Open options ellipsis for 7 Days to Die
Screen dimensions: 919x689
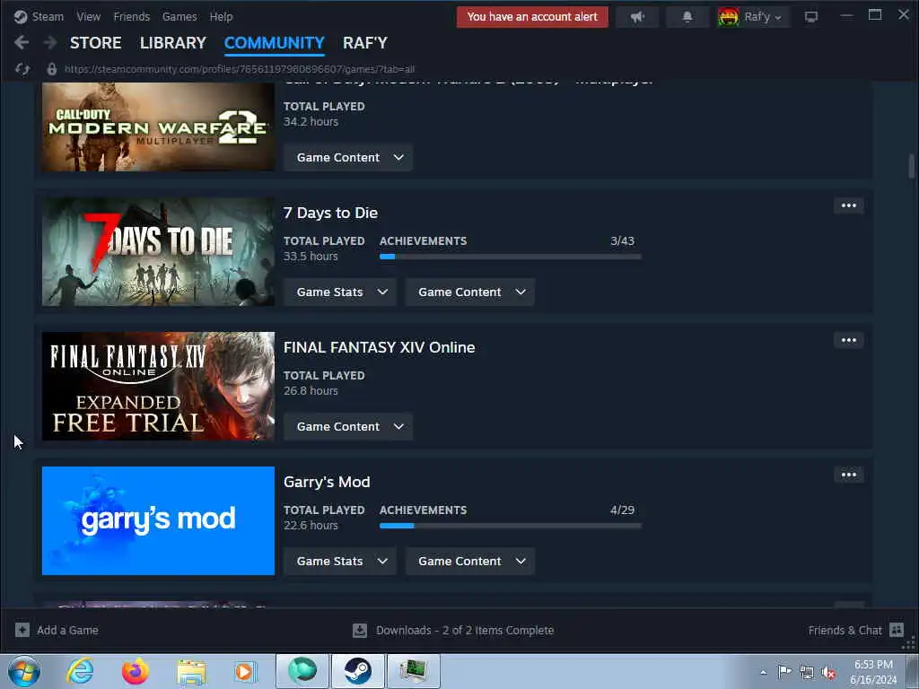coord(849,205)
